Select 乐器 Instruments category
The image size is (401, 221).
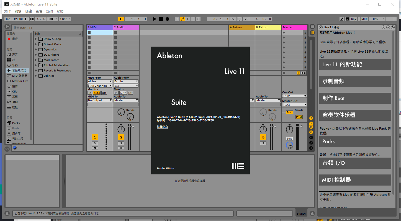[x=15, y=65]
